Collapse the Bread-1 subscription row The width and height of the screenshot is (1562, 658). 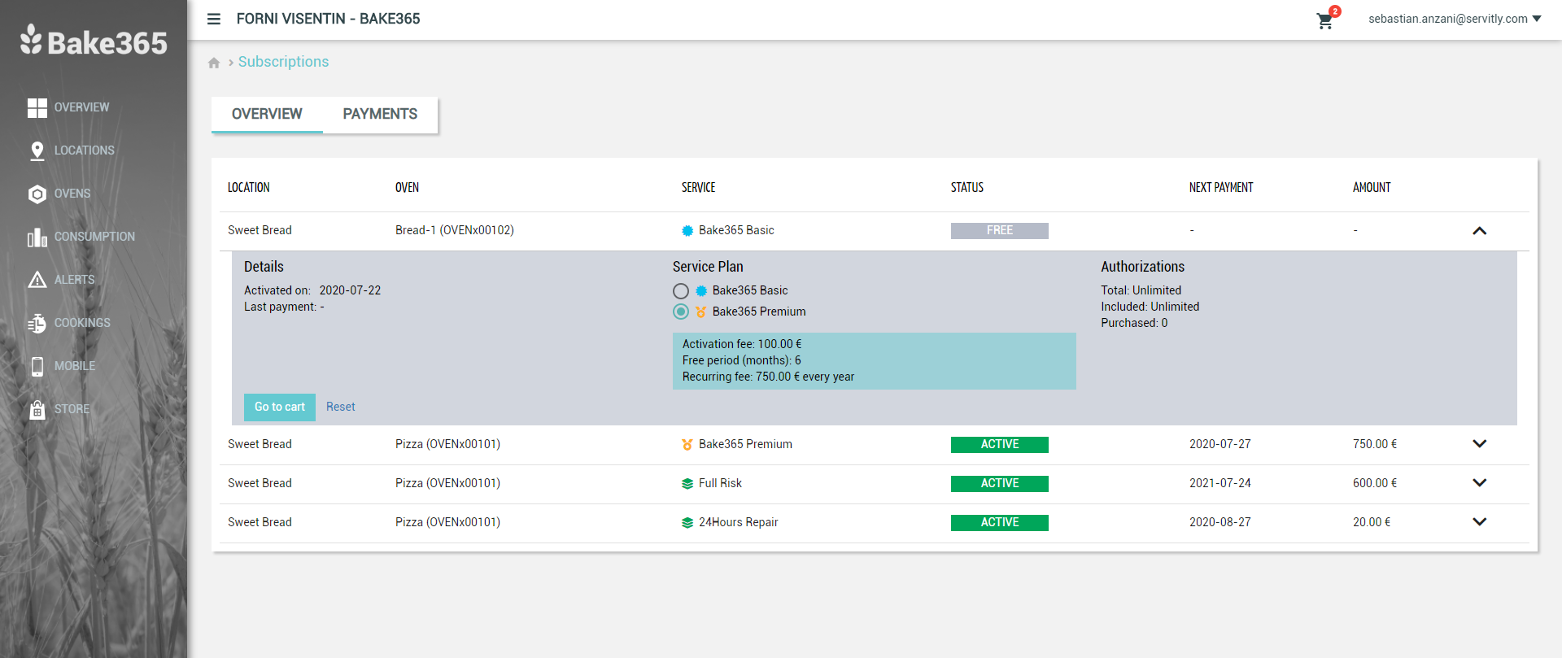click(x=1479, y=231)
